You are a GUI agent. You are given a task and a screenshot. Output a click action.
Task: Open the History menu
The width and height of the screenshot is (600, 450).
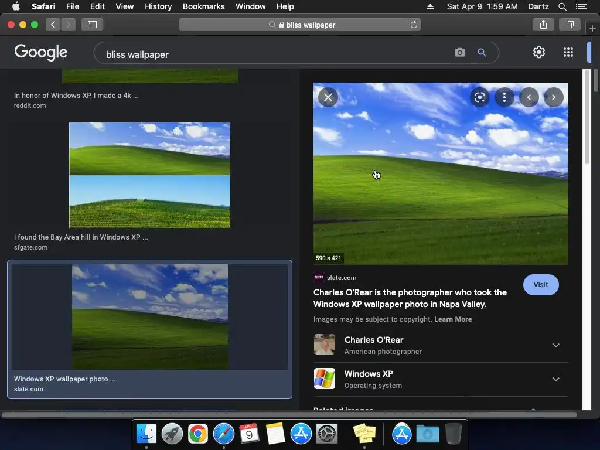click(158, 6)
